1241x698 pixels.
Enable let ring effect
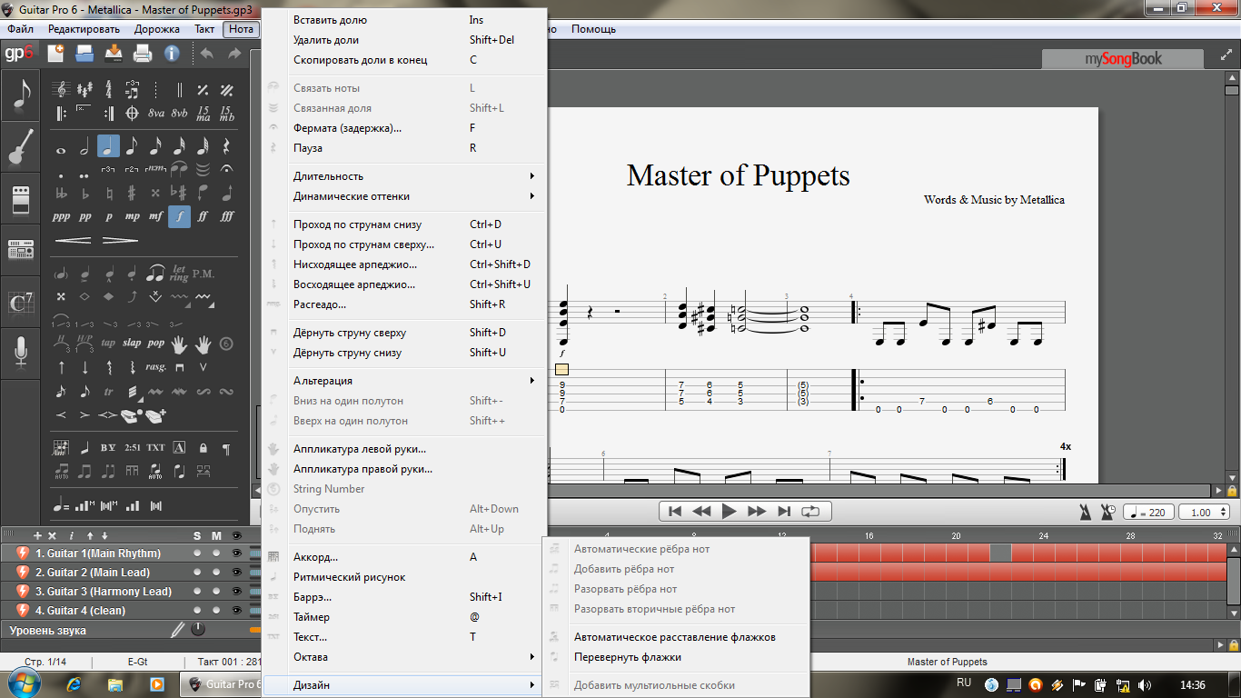point(180,273)
